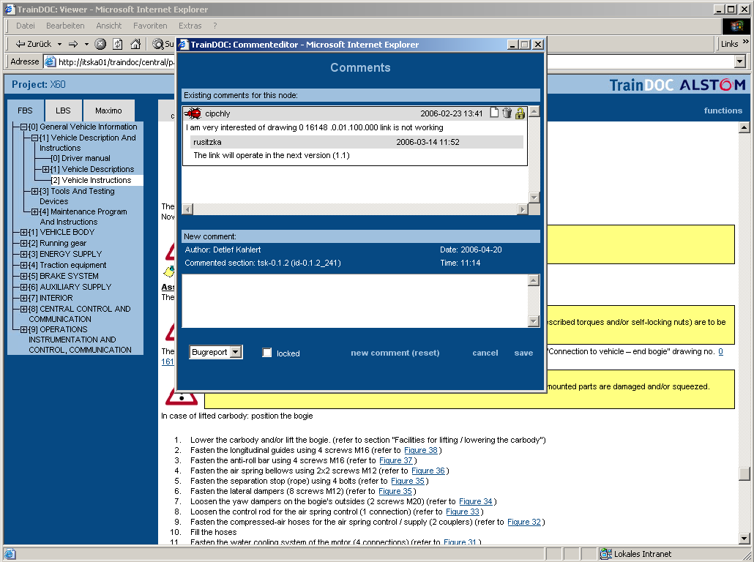Click the existing comments vertical scrollbar down arrow
Viewport: 754px width, 562px height.
pyautogui.click(x=534, y=197)
